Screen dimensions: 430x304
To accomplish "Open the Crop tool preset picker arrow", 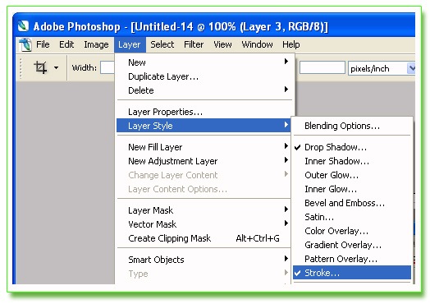I will click(x=56, y=67).
